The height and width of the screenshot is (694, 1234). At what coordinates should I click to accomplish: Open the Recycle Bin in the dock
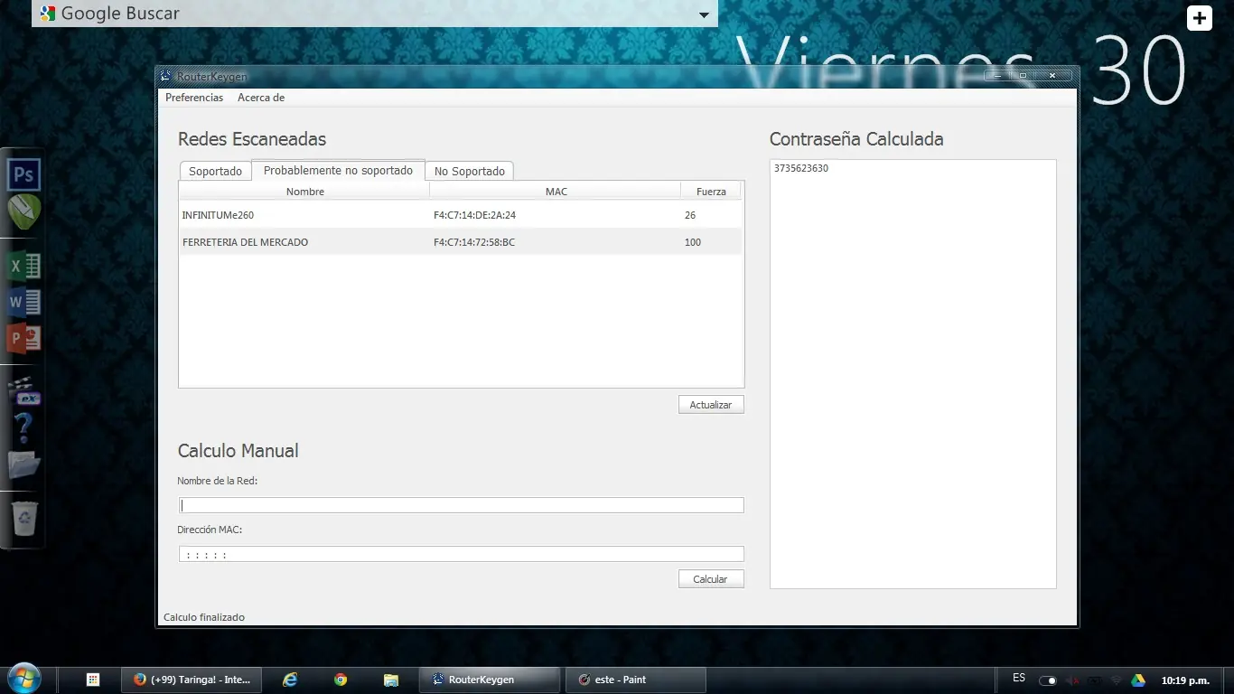click(x=23, y=518)
